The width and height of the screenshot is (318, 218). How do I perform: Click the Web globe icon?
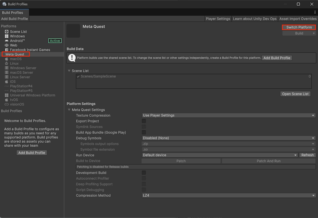coord(7,45)
